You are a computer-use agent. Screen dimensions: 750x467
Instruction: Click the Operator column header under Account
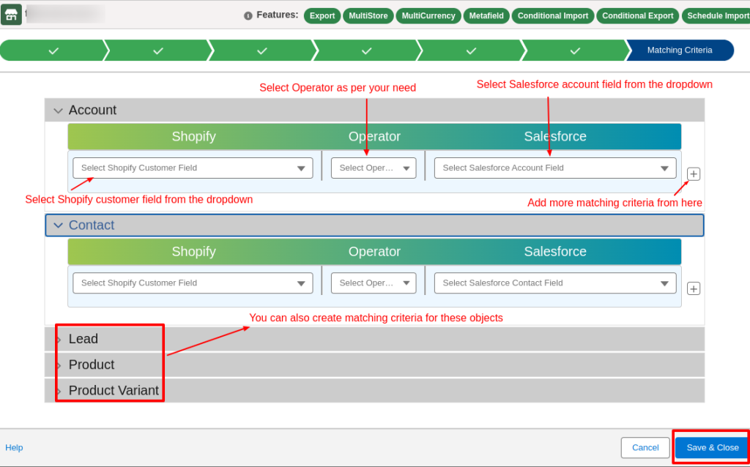374,137
